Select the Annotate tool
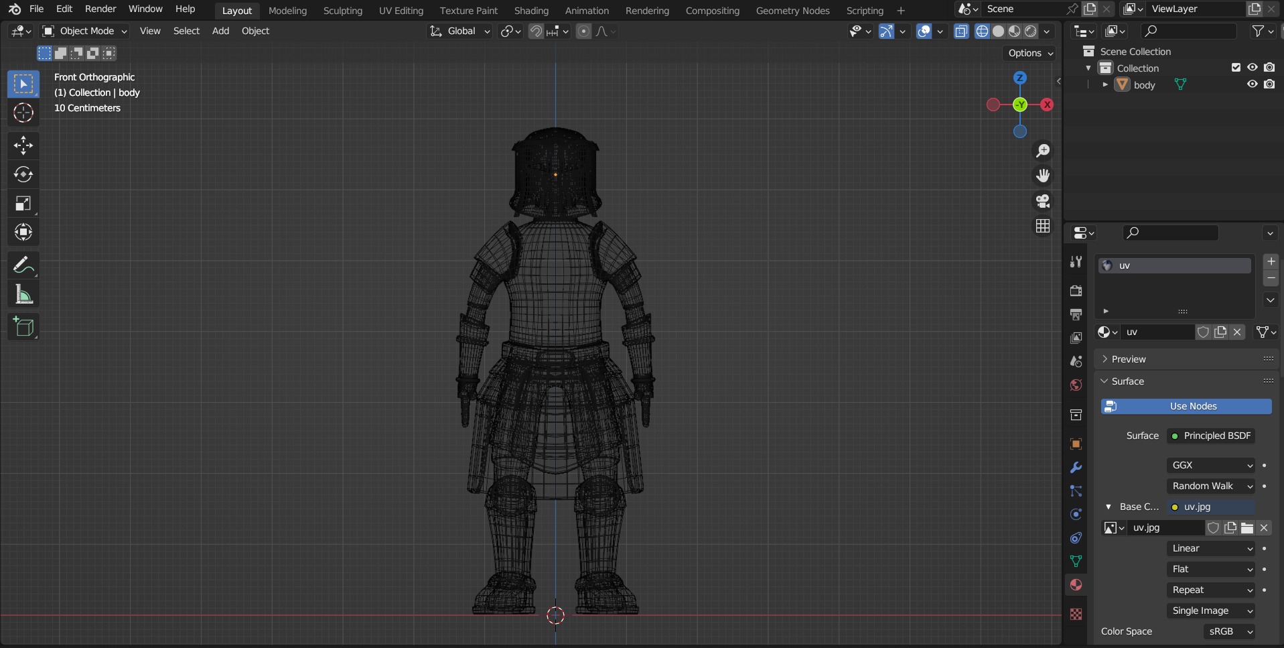 [x=23, y=265]
